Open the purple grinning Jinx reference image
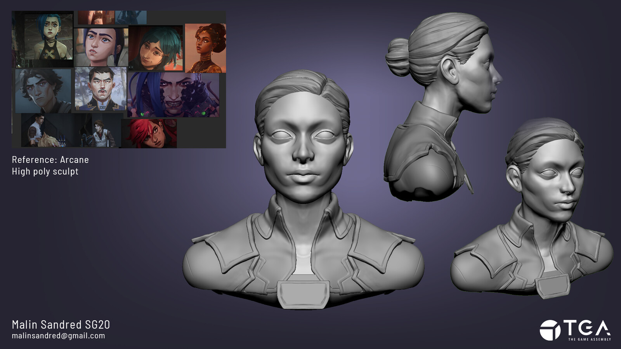This screenshot has width=621, height=349. (173, 95)
